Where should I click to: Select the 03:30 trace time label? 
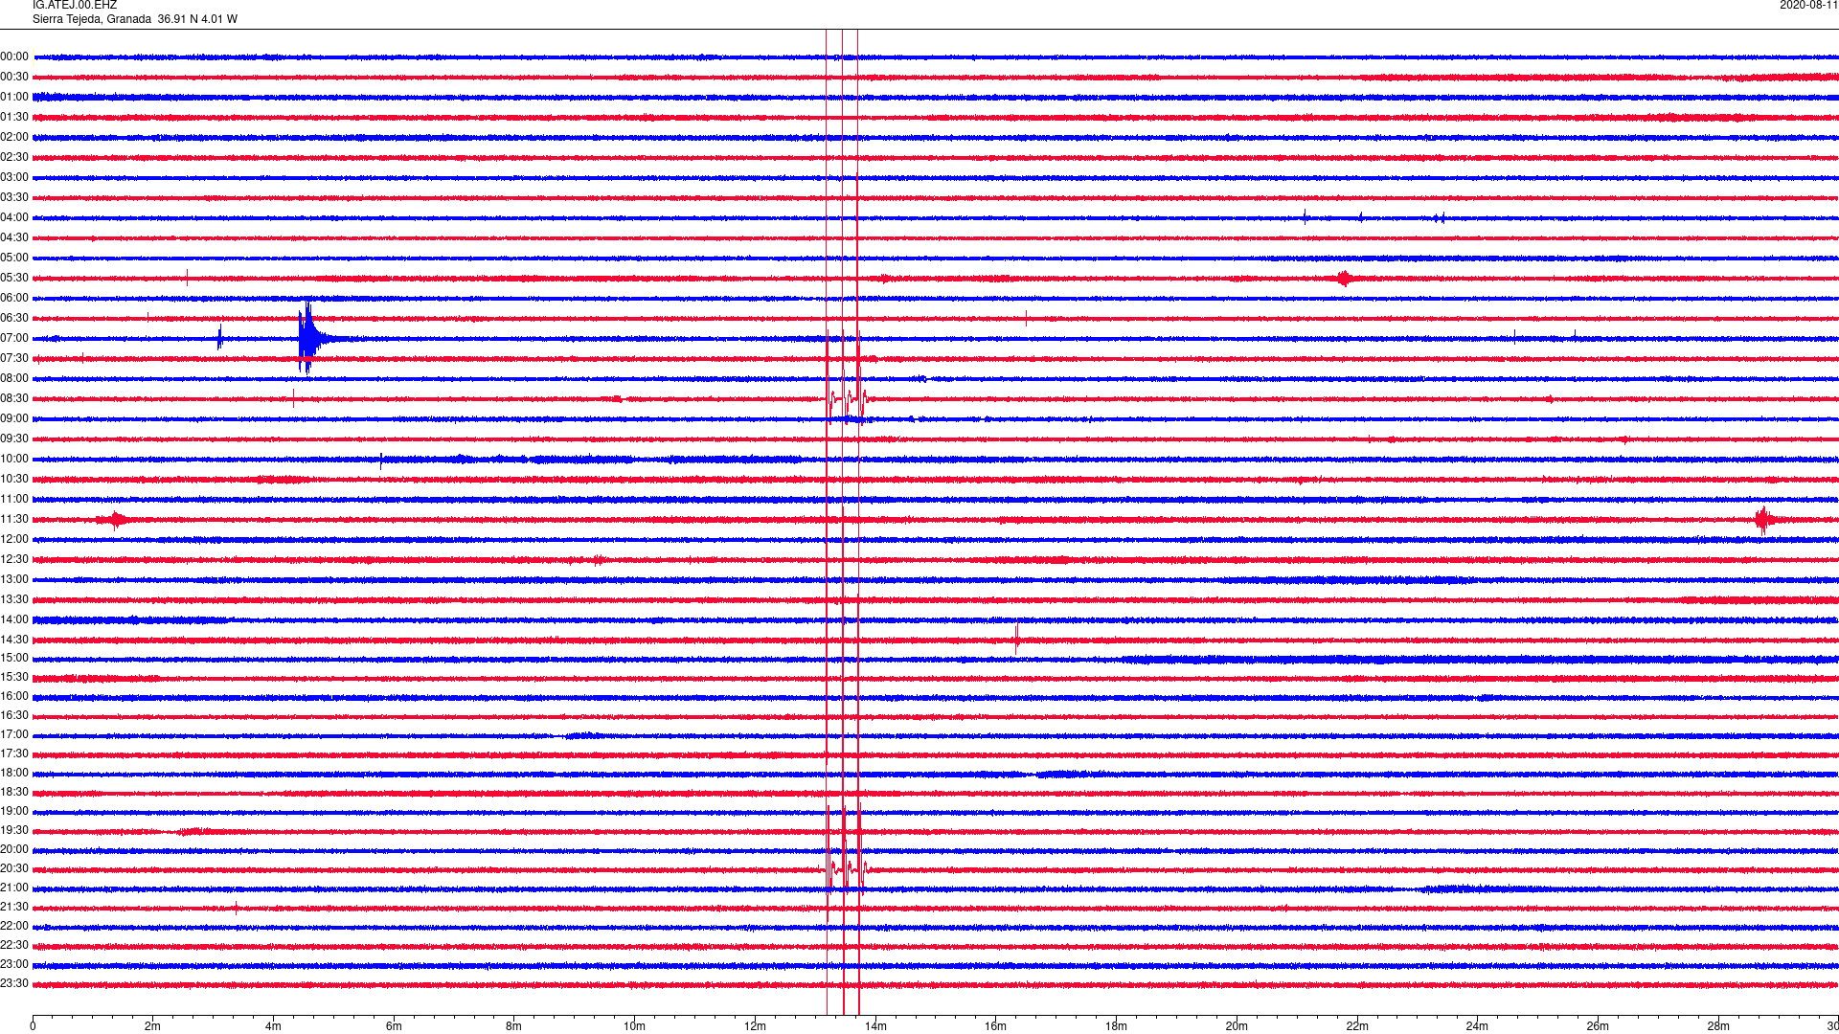pyautogui.click(x=14, y=198)
